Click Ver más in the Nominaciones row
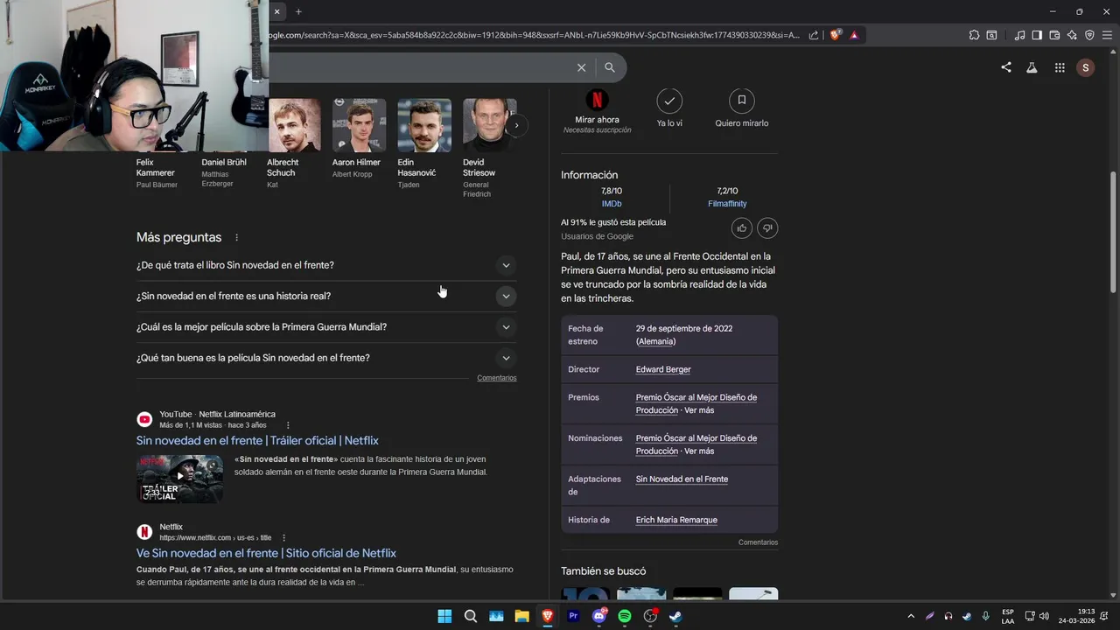This screenshot has width=1120, height=630. click(699, 451)
